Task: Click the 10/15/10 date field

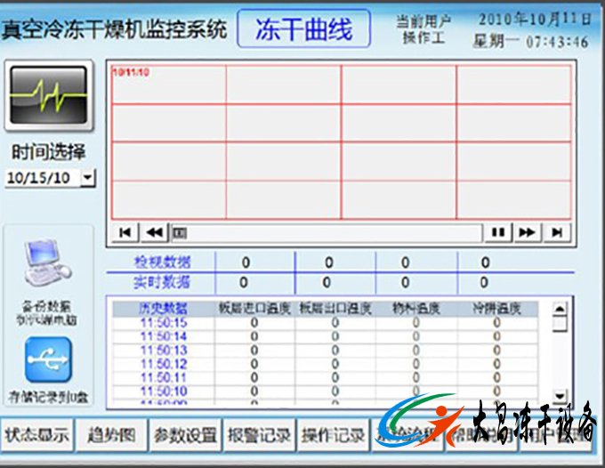Action: click(43, 178)
